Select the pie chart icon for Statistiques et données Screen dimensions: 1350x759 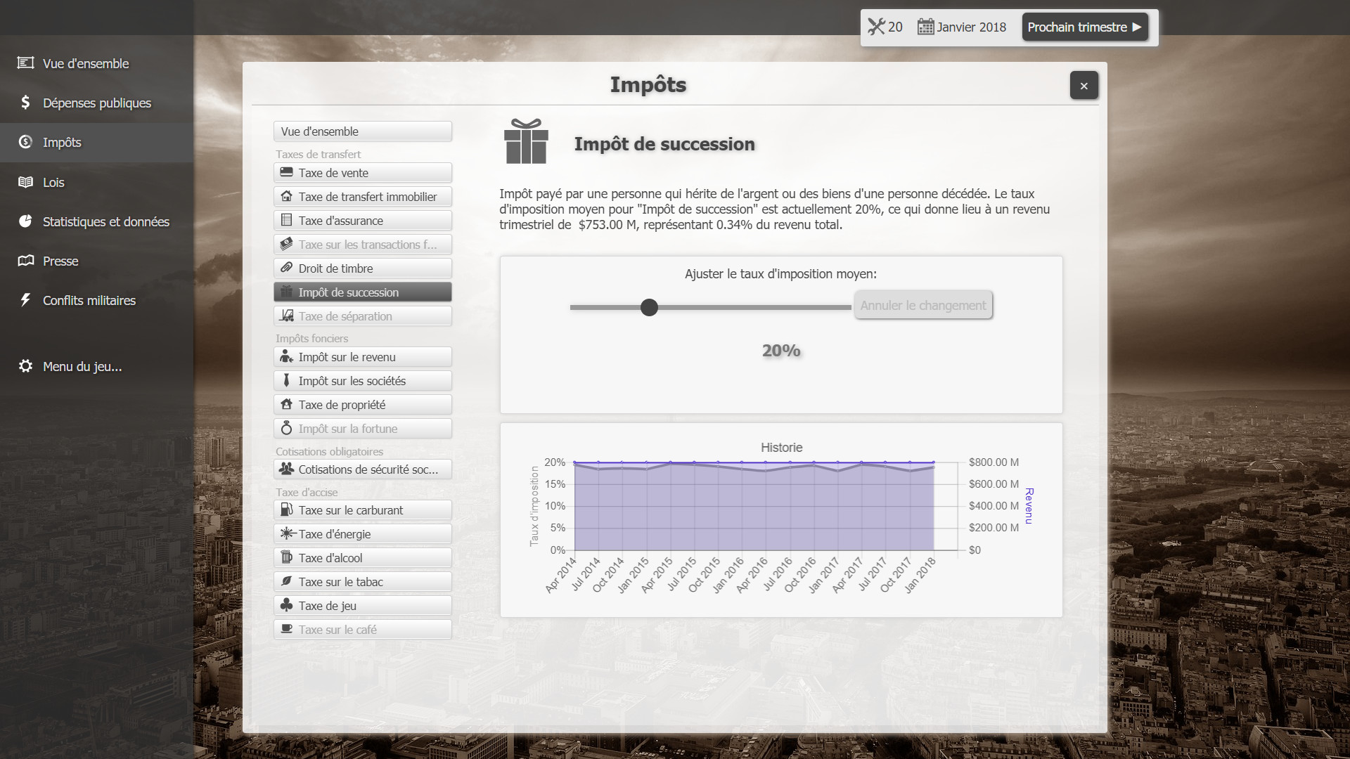25,221
